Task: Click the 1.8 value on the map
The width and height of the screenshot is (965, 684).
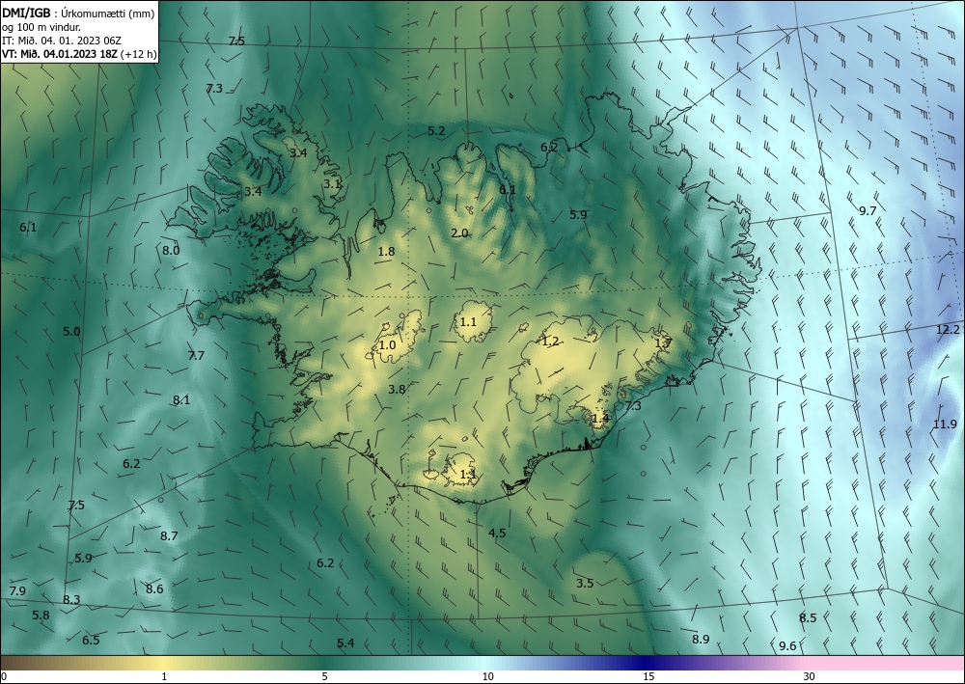Action: click(x=387, y=251)
